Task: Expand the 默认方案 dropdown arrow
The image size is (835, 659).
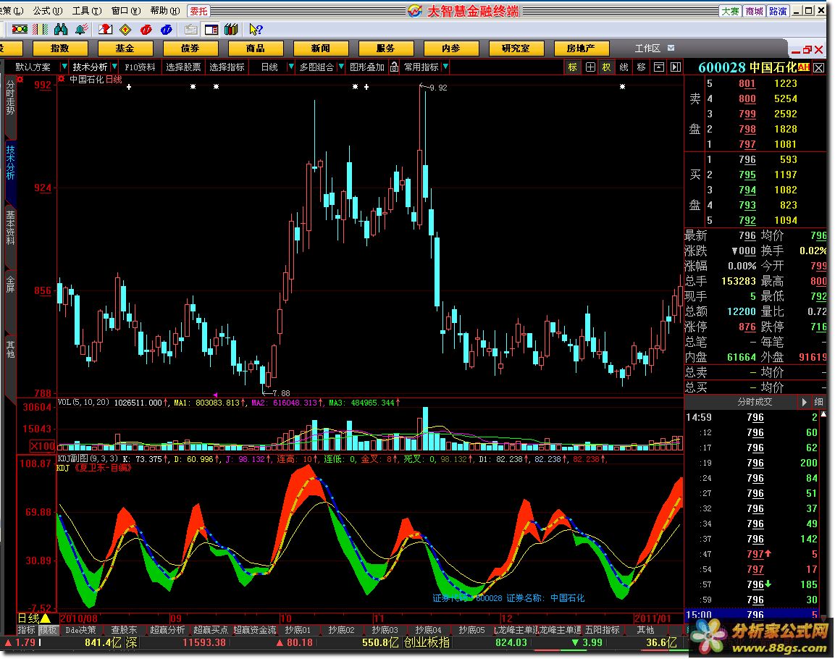Action: coord(64,67)
